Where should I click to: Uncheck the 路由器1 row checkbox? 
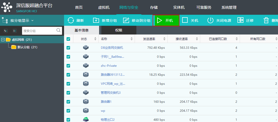(68, 102)
